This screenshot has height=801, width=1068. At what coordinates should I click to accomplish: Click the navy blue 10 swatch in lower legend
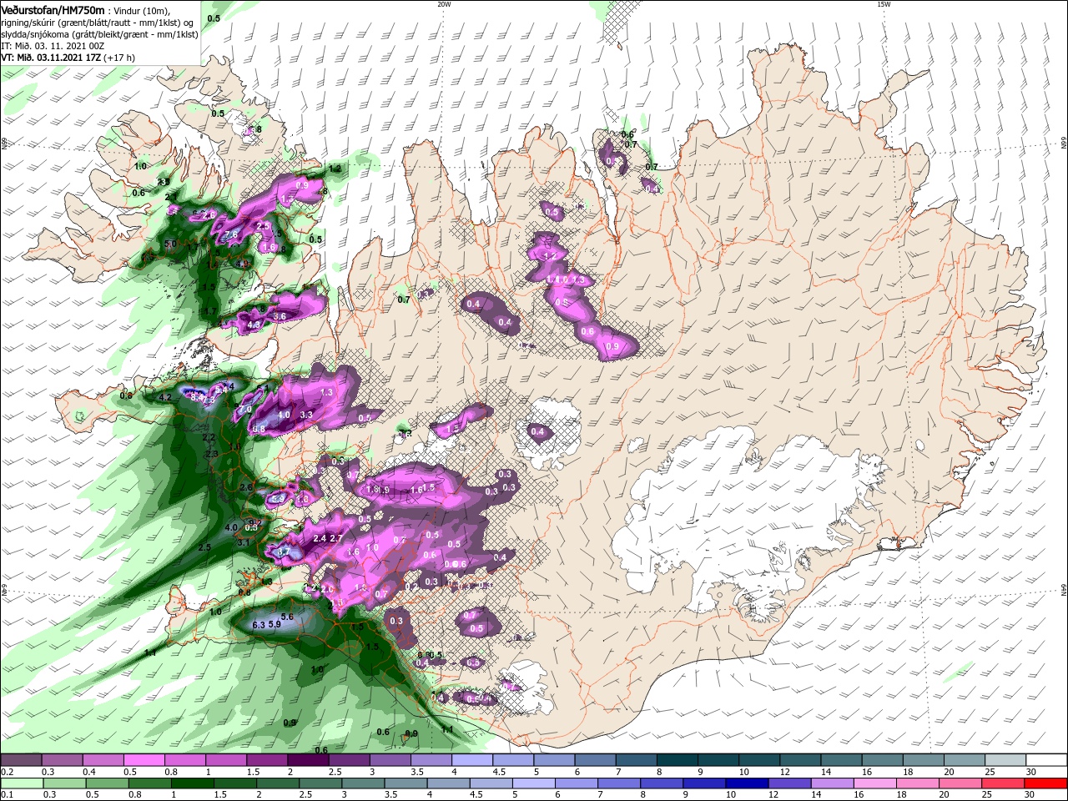coord(747,784)
